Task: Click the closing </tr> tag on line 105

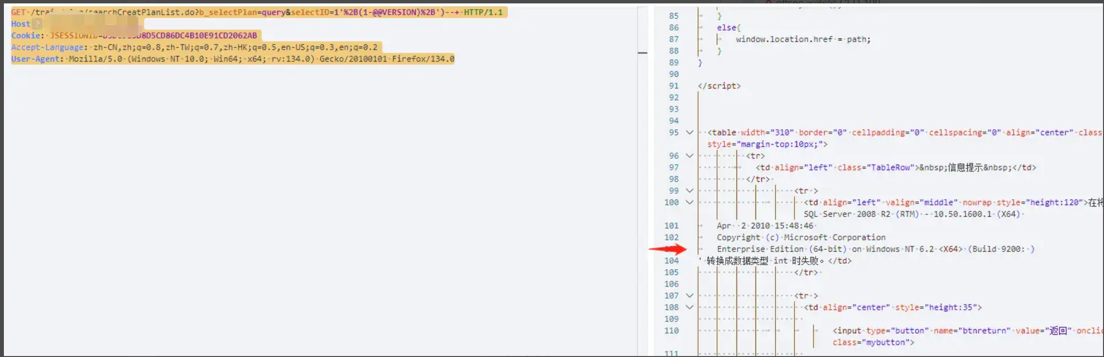Action: pos(806,272)
